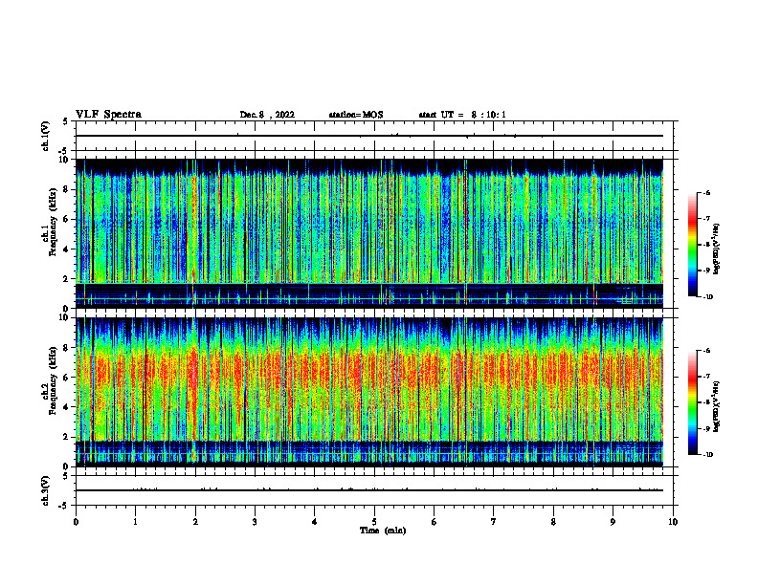This screenshot has width=758, height=585.
Task: Click time axis tick label "9"
Action: [x=613, y=522]
